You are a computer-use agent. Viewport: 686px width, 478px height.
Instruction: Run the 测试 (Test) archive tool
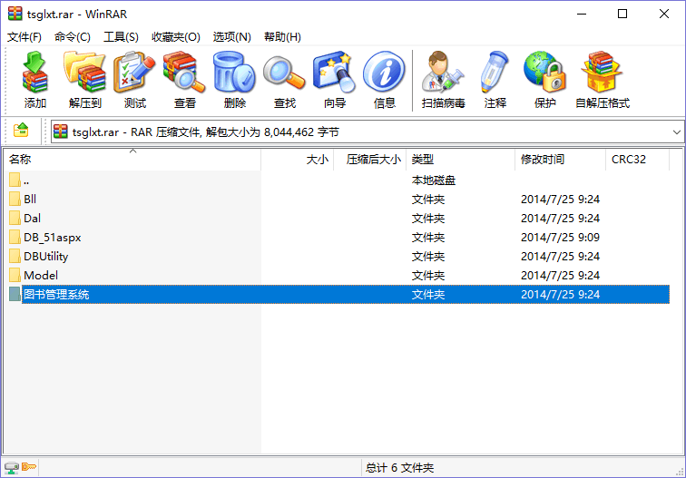(134, 79)
